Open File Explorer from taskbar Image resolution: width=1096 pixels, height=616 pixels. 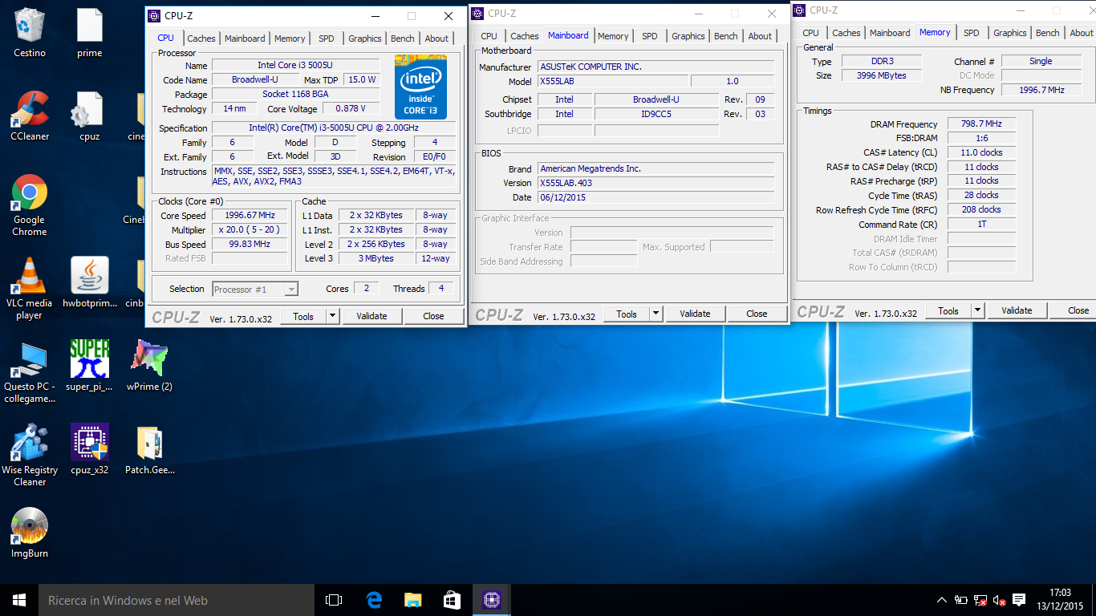point(412,600)
